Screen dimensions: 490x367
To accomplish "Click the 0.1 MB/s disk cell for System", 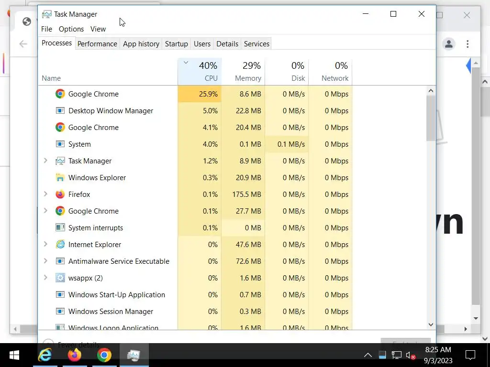I will 287,144.
